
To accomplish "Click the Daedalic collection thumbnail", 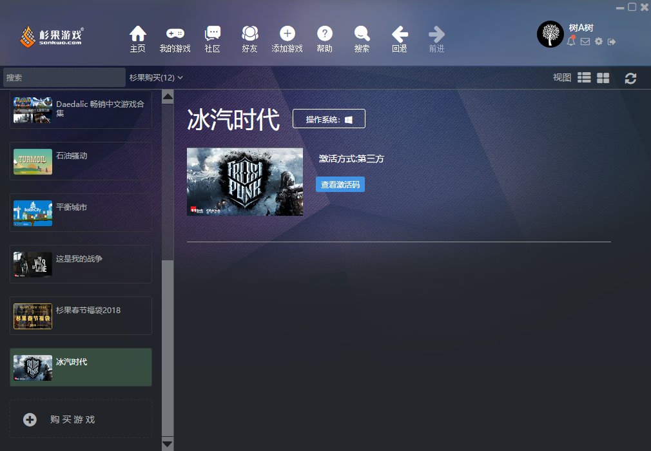I will [33, 110].
